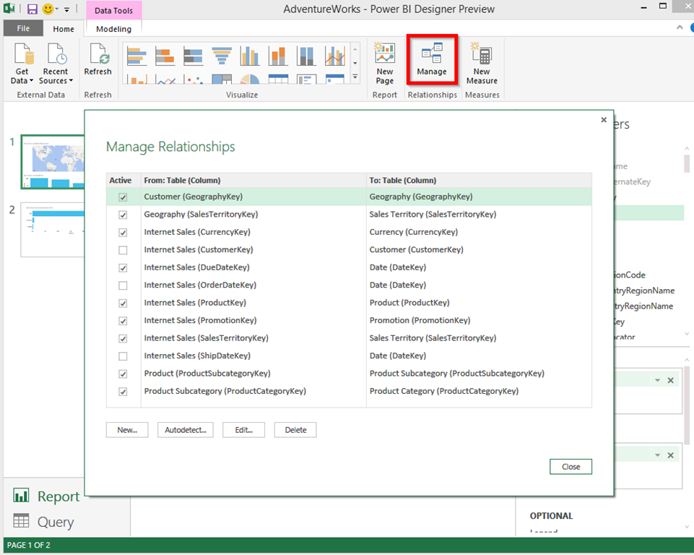Switch to Report view
Screen dimensions: 694x555
point(46,496)
